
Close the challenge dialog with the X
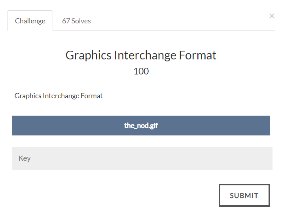[x=272, y=16]
